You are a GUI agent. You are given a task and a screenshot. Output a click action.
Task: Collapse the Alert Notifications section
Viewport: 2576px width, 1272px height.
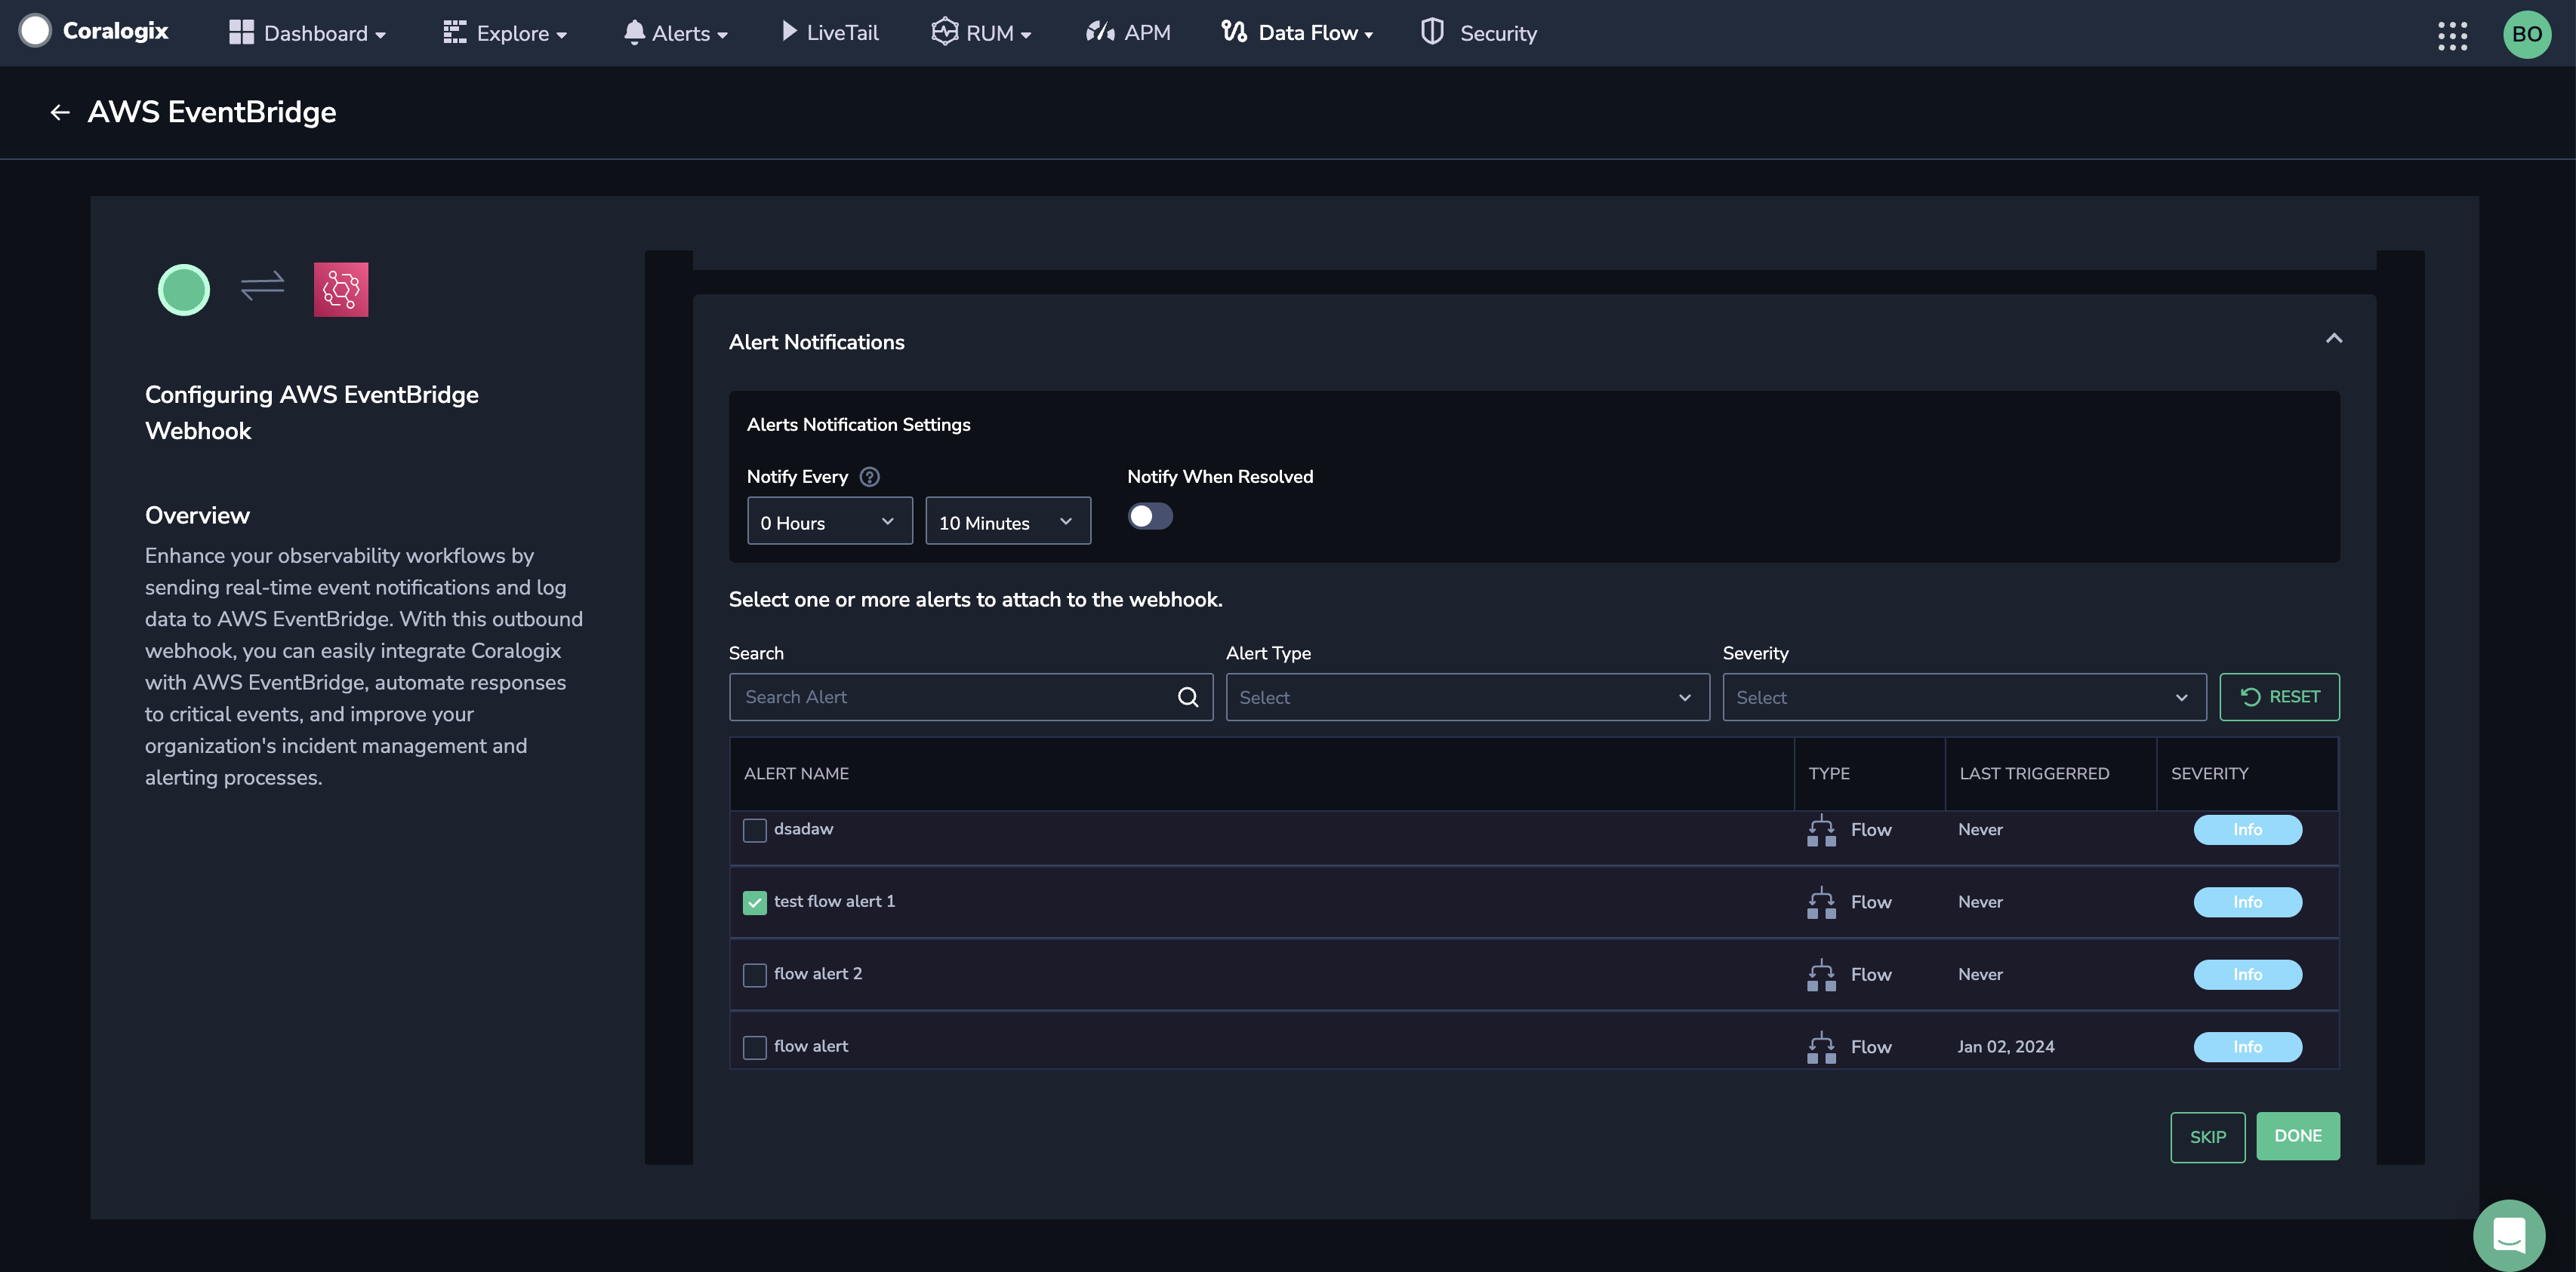tap(2333, 339)
